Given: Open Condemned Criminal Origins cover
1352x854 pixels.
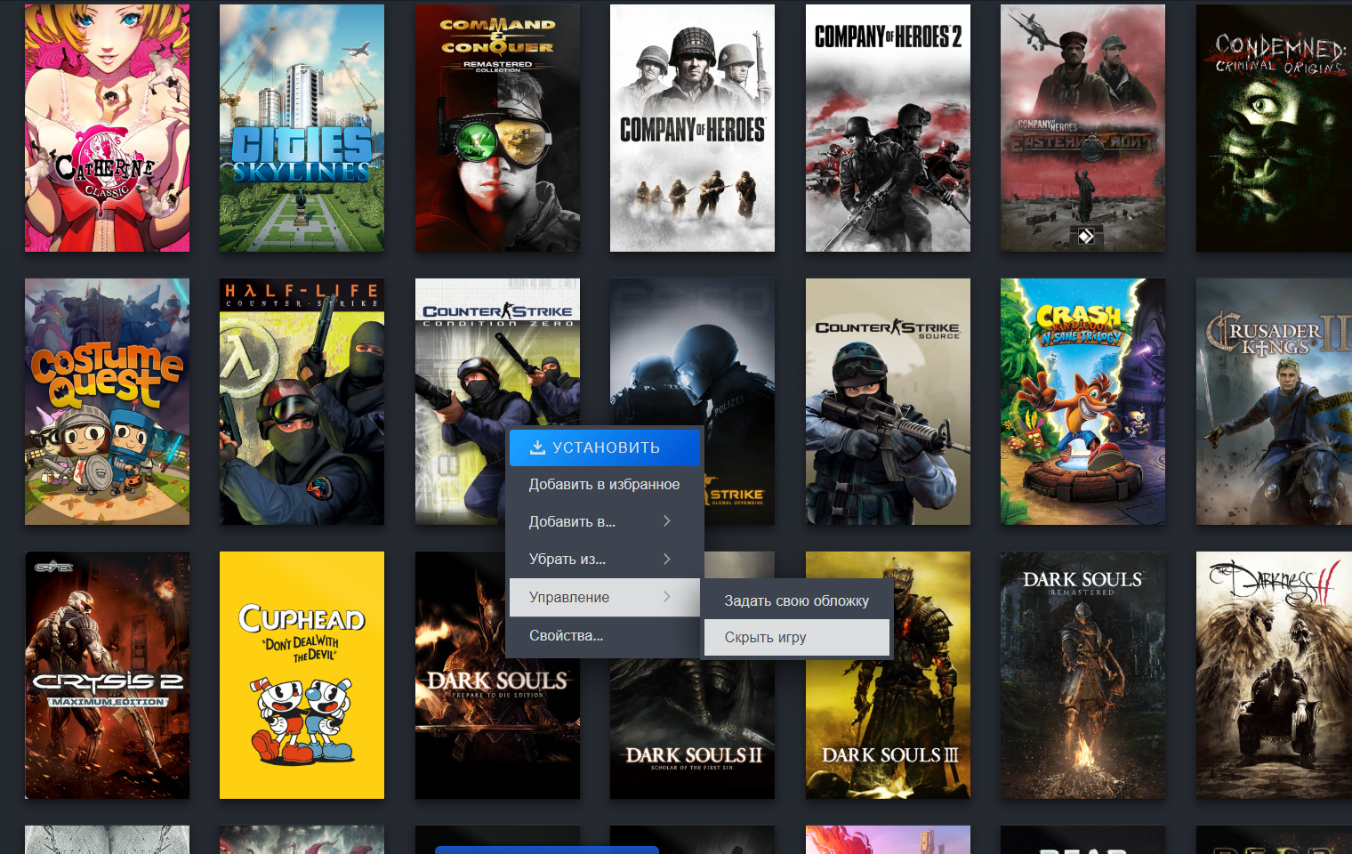Looking at the screenshot, I should tap(1274, 128).
